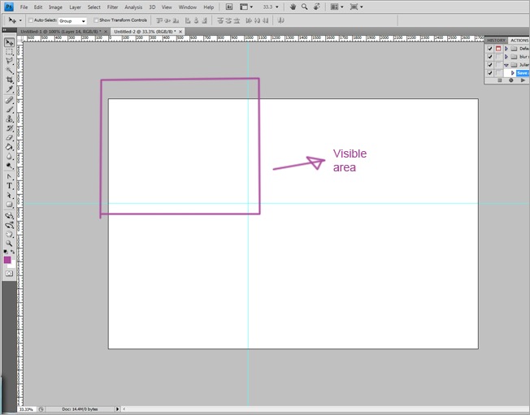Switch to the History panel tab
The image size is (530, 415).
tap(496, 40)
